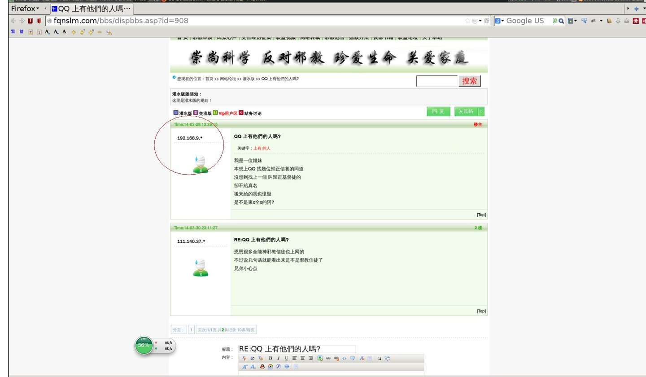Screen dimensions: 646x377
Task: Click the avatar of poster 111.140.37.*
Action: 201,268
